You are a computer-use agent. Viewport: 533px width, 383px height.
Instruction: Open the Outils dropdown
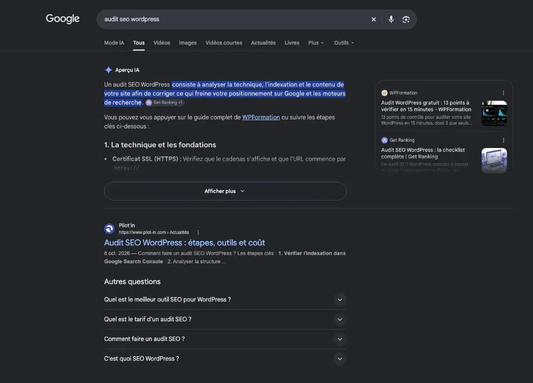[x=343, y=43]
